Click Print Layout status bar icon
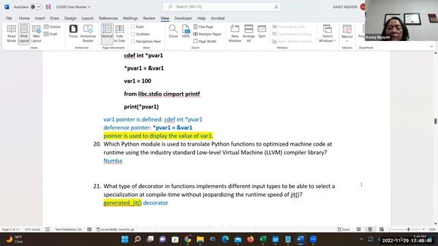The width and height of the screenshot is (438, 246). [370, 230]
